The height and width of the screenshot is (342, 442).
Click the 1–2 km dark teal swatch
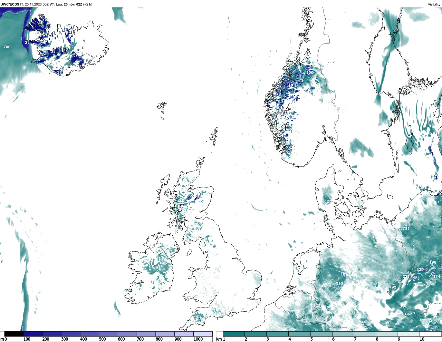coord(234,334)
